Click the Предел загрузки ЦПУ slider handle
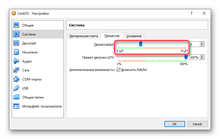Image resolution: width=220 pixels, height=139 pixels. click(x=186, y=57)
